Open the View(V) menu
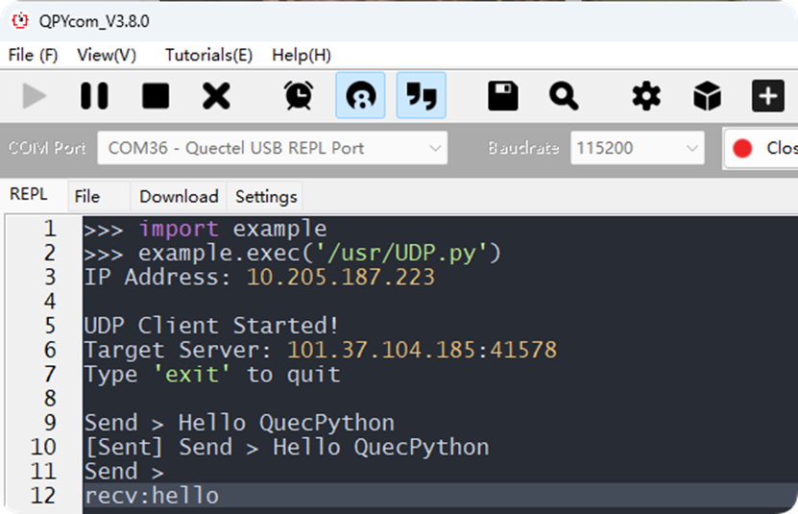This screenshot has height=514, width=798. (107, 55)
